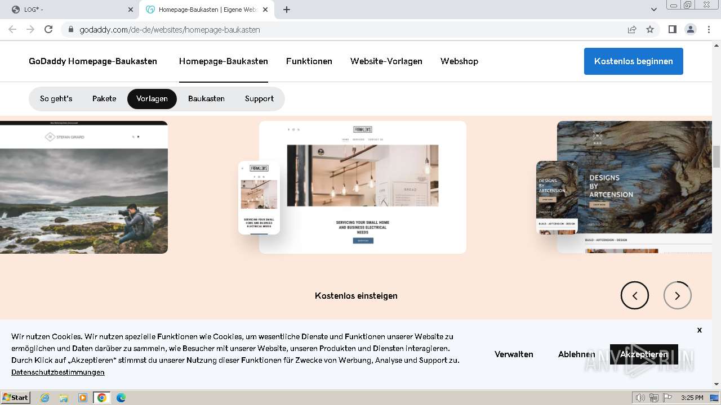Jump to the Baukasten section
The height and width of the screenshot is (405, 721).
pos(206,98)
